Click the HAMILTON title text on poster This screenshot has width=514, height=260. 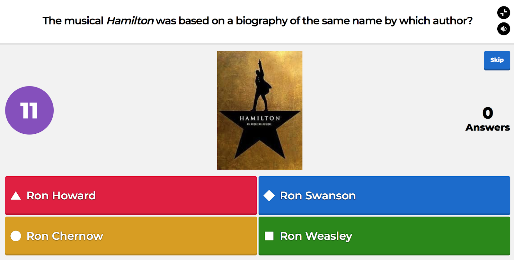click(260, 118)
